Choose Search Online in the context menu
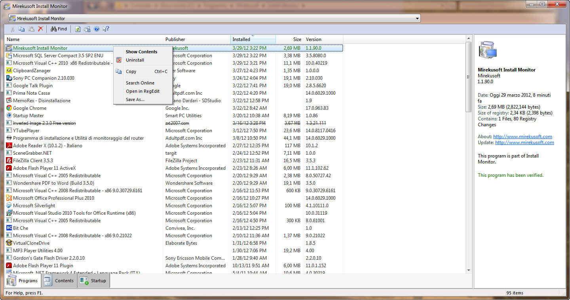Viewport: 570px width, 300px height. (x=140, y=83)
